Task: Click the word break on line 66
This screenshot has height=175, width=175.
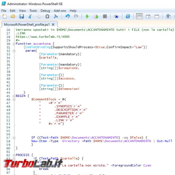Action: pos(44,169)
